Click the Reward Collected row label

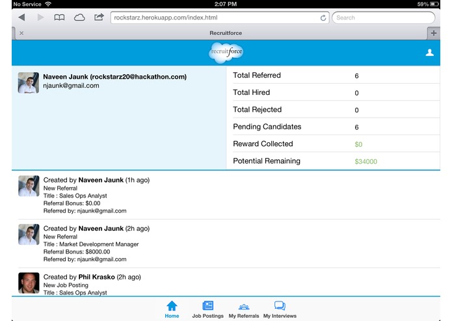(x=263, y=144)
